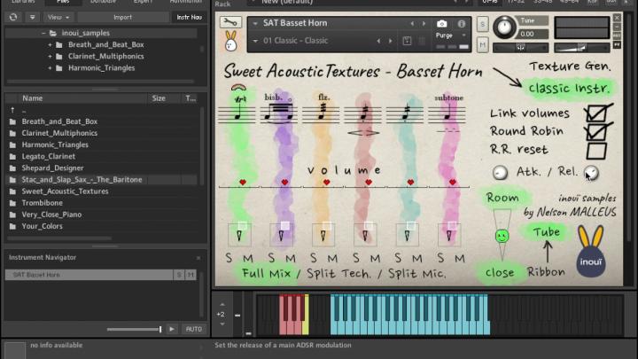638x359 pixels.
Task: Select the subtone articulation staff icon
Action: click(x=448, y=109)
